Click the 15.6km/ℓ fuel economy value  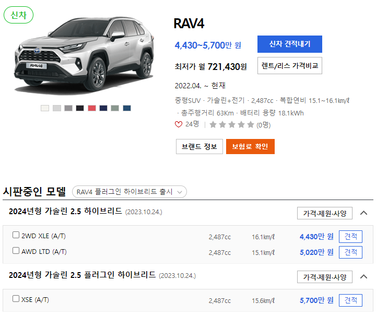point(263,300)
